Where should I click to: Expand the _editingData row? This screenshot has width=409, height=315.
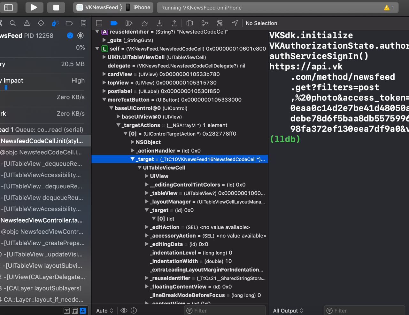[x=147, y=244]
